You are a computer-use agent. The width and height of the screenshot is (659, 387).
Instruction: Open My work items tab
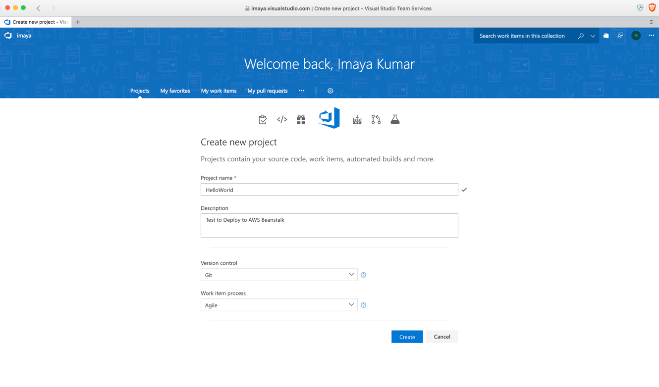click(219, 91)
